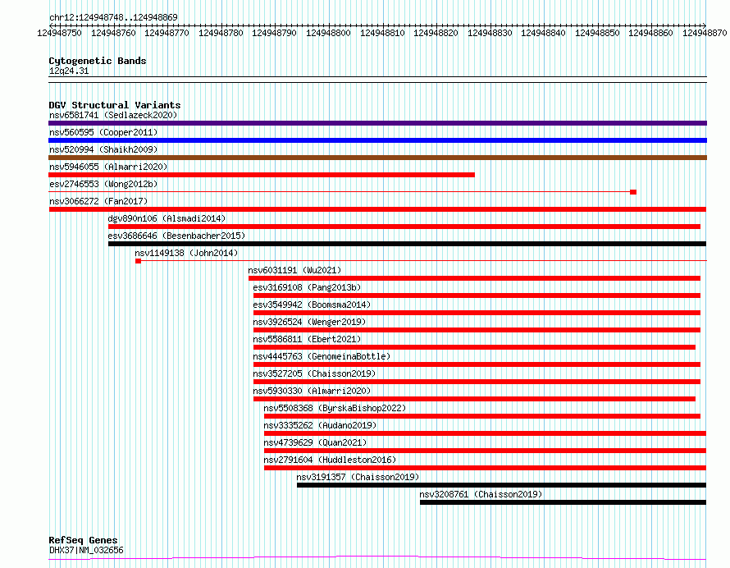Open the nsv560595 (Cooper2011) variant label
The width and height of the screenshot is (730, 568).
tap(103, 132)
